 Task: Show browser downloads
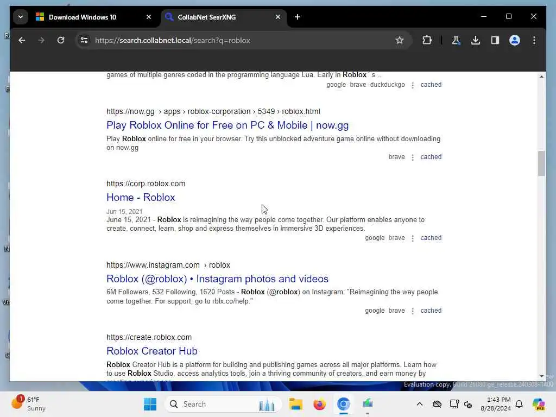pos(476,40)
